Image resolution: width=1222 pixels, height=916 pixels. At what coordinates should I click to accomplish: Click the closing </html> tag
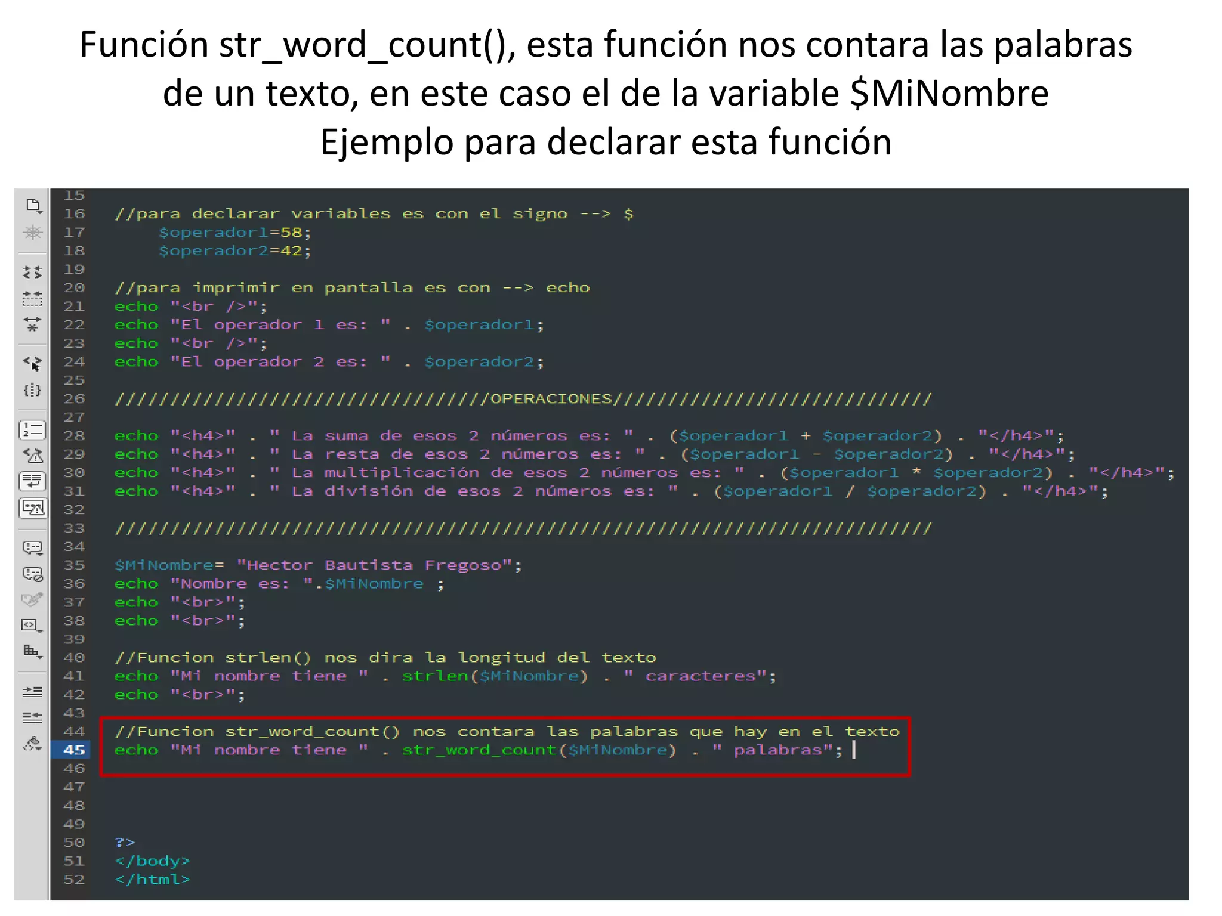(152, 880)
